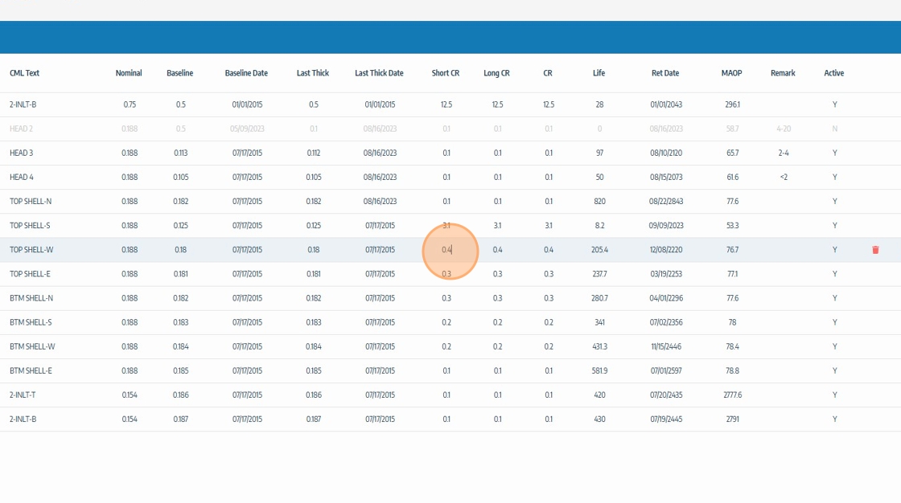This screenshot has height=503, width=901.
Task: Select the TOP SHELL-N row name
Action: coord(31,201)
